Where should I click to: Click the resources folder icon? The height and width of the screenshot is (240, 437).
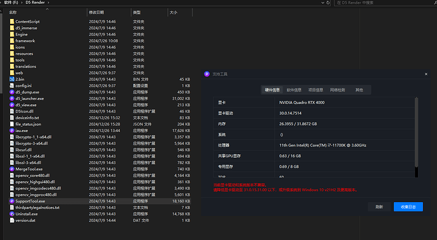pos(11,53)
